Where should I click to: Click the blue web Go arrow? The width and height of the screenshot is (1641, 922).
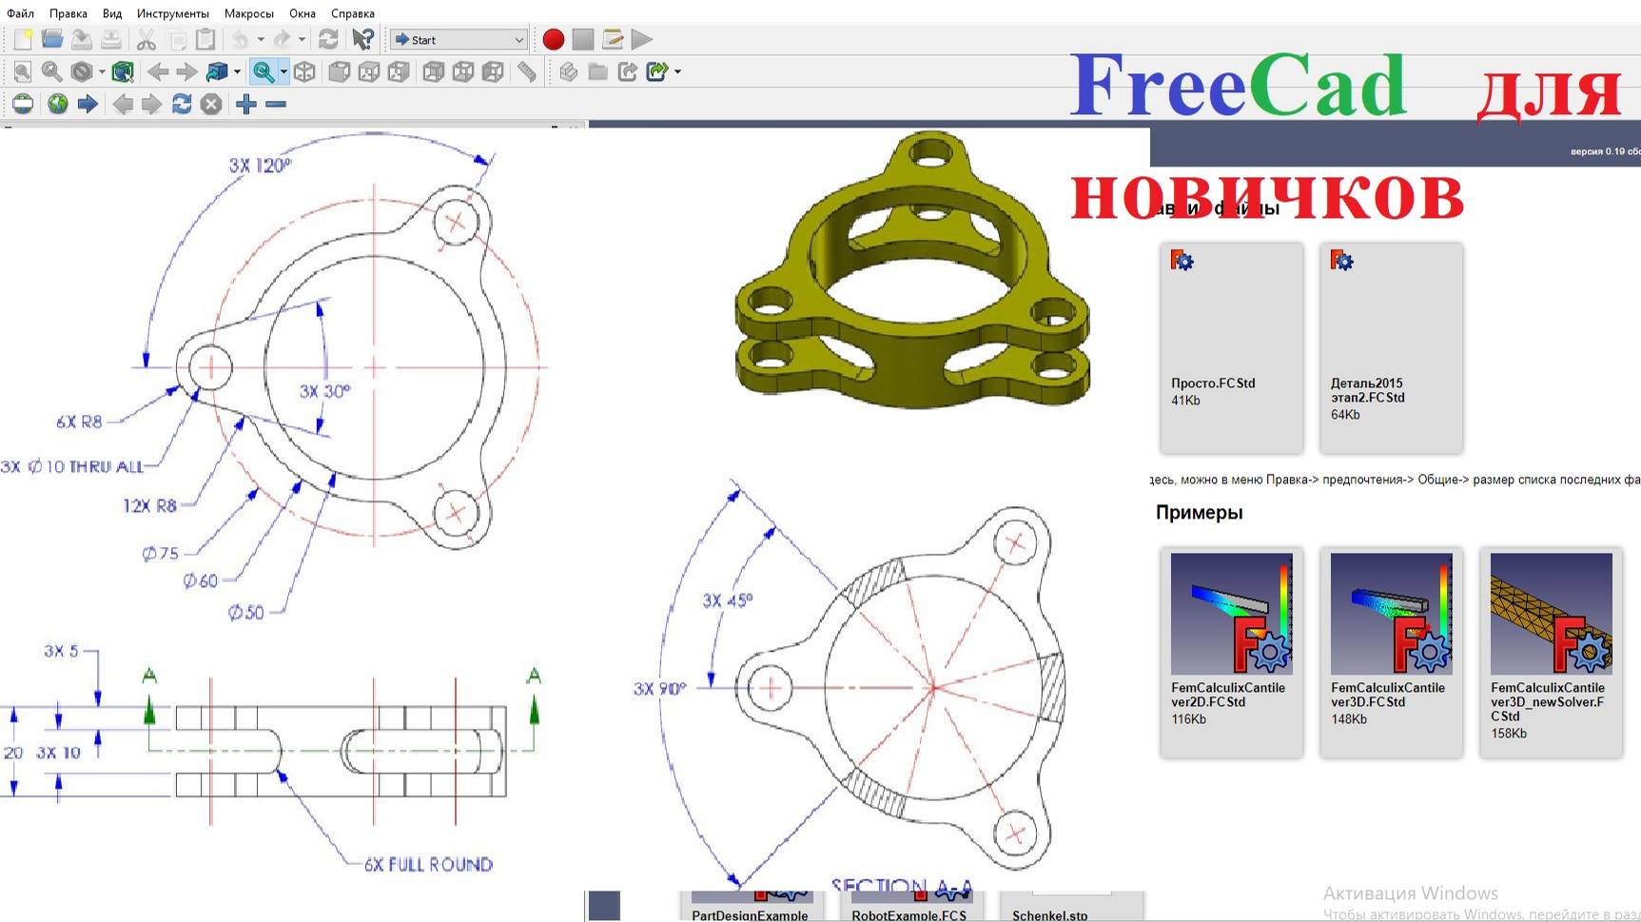(88, 105)
